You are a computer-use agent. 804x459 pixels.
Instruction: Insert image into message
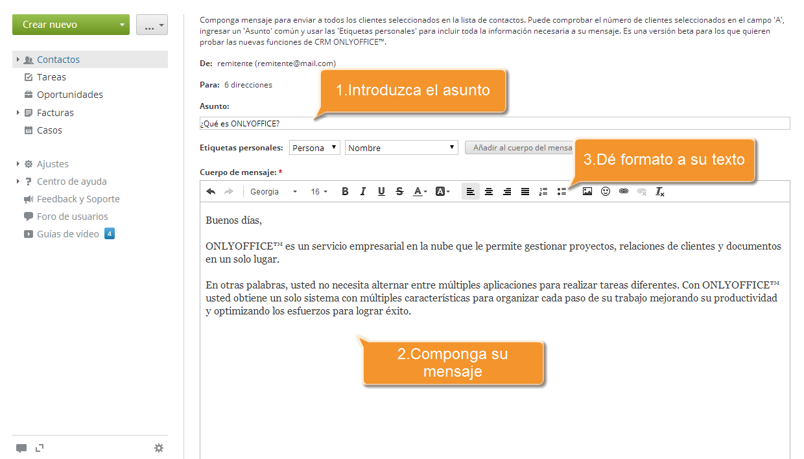pos(587,191)
